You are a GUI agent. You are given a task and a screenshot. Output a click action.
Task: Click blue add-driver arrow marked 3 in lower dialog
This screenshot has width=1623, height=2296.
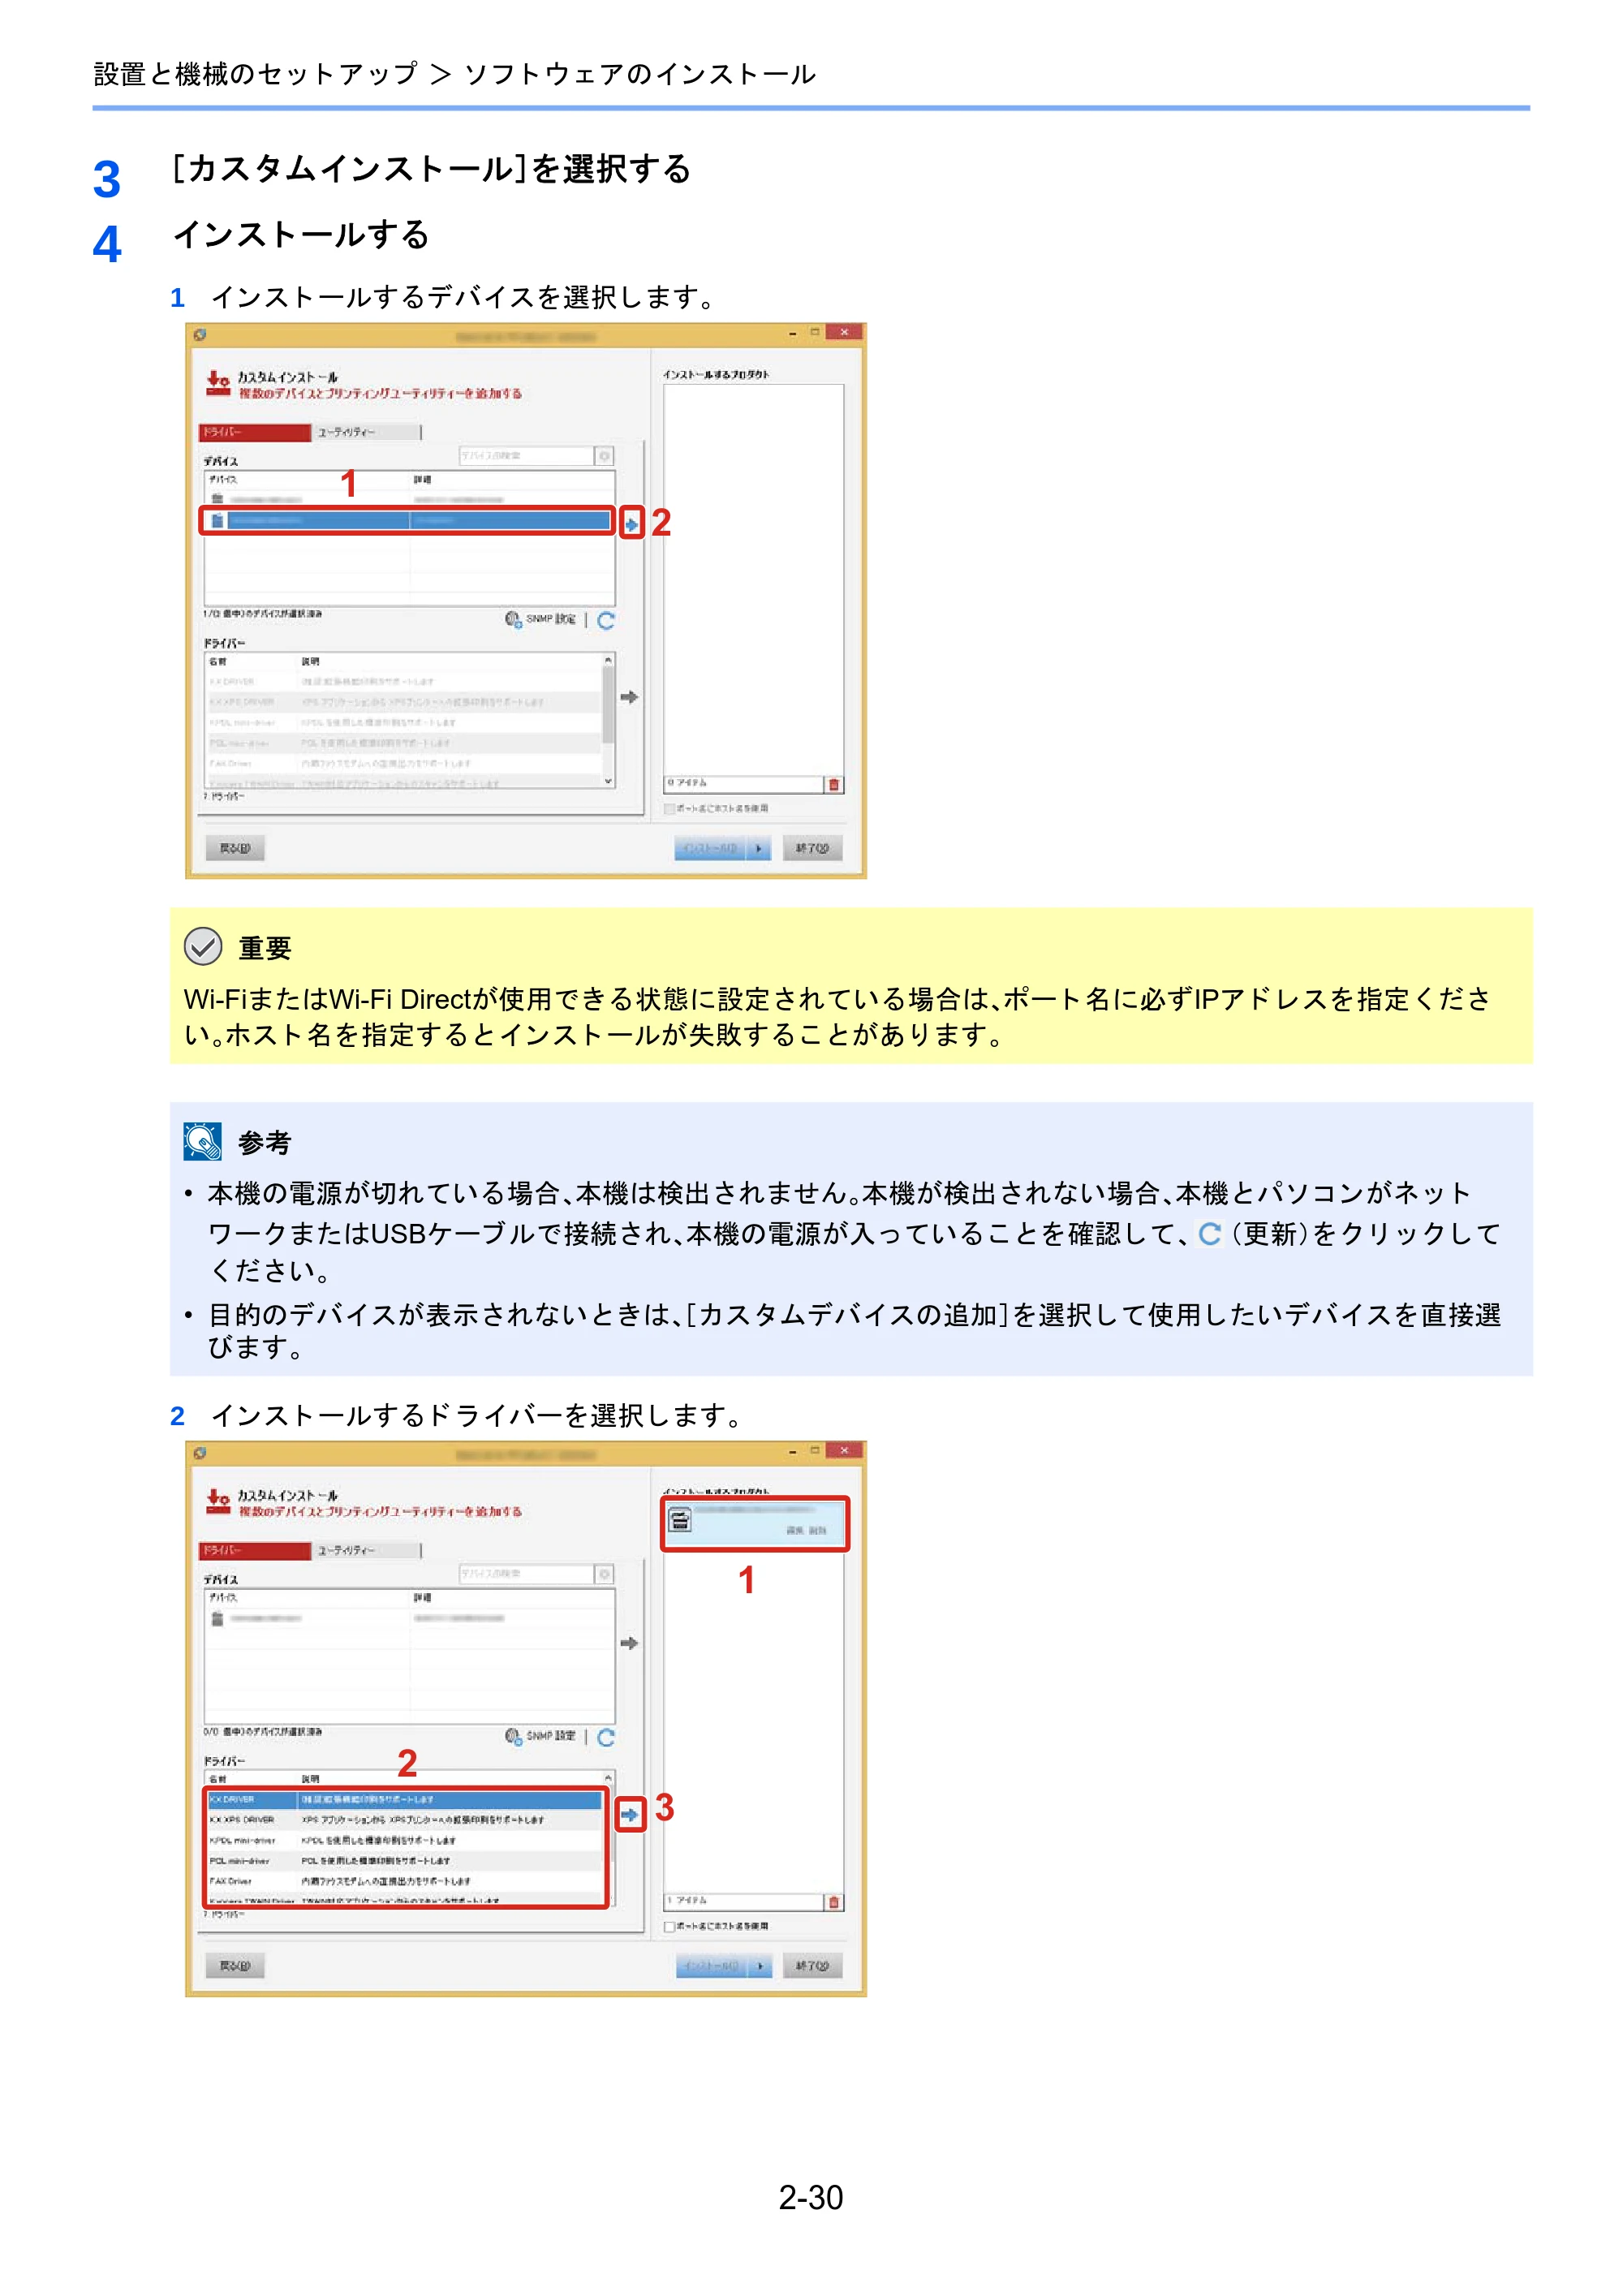click(x=629, y=1814)
